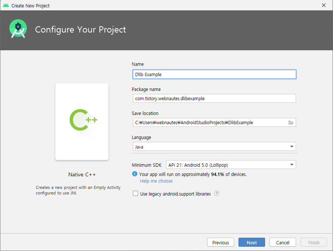Cancel the project creation
This screenshot has height=251, width=333.
click(x=283, y=242)
